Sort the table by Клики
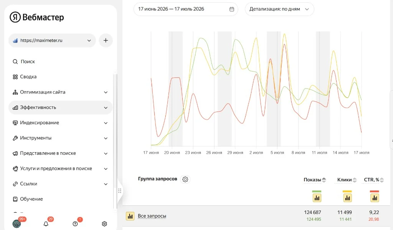 [347, 180]
